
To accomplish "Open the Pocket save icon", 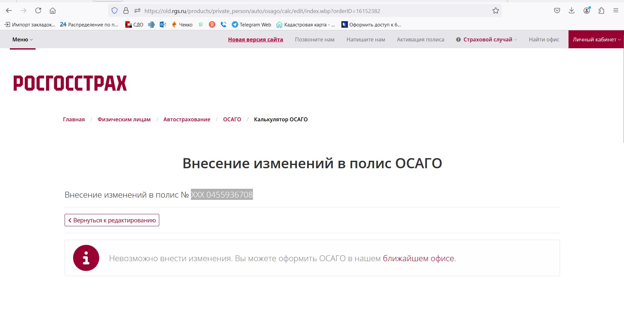I will point(557,11).
